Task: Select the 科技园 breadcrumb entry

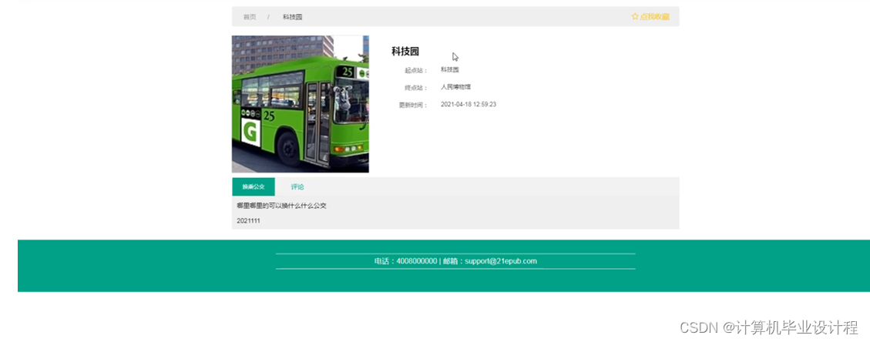Action: click(292, 17)
